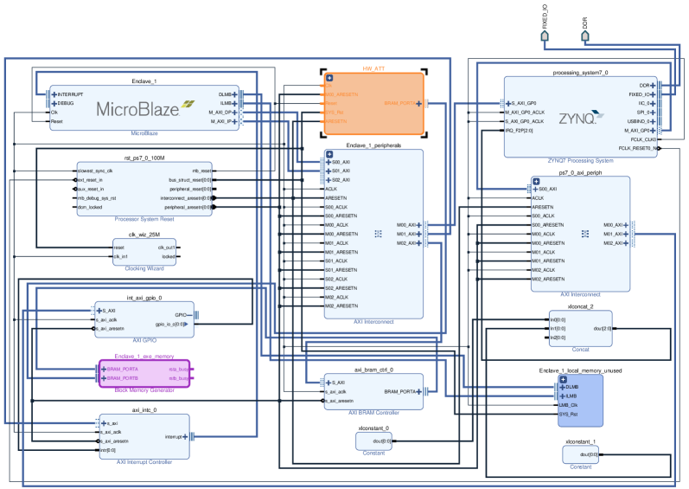Expand the HW_ATT hierarchy block plus icon
689x489 pixels.
[x=329, y=79]
